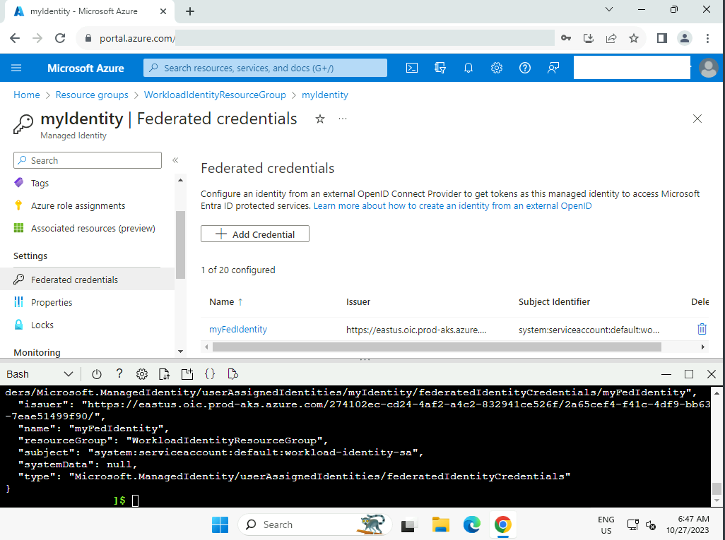Close the myIdentity browser tab
Viewport: 725px width, 540px height.
coord(163,11)
